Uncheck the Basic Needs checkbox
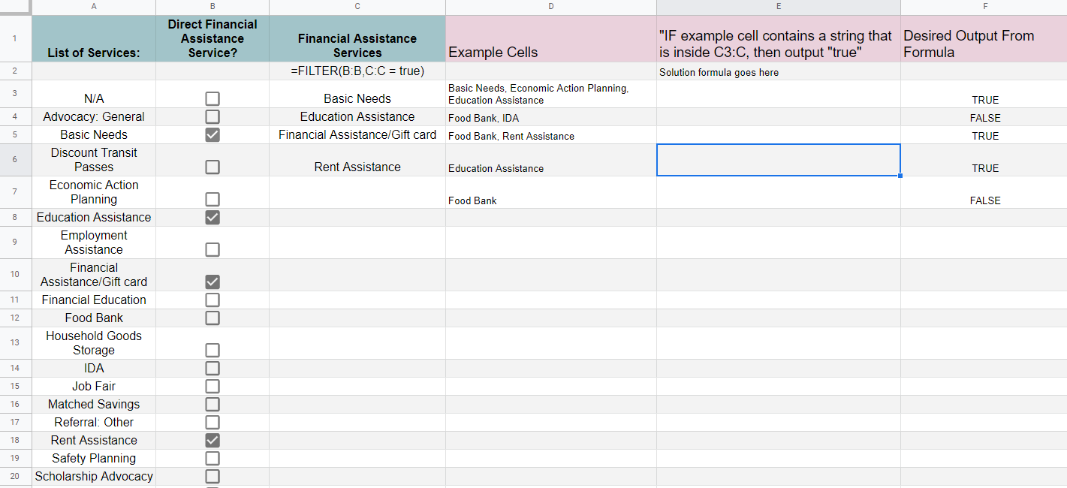 (212, 134)
